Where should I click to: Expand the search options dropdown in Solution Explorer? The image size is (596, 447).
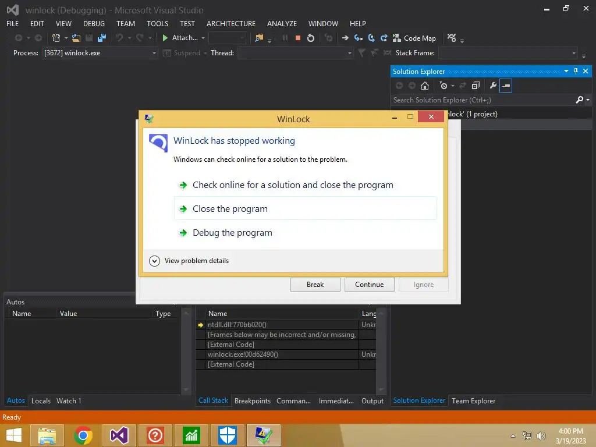tap(588, 100)
